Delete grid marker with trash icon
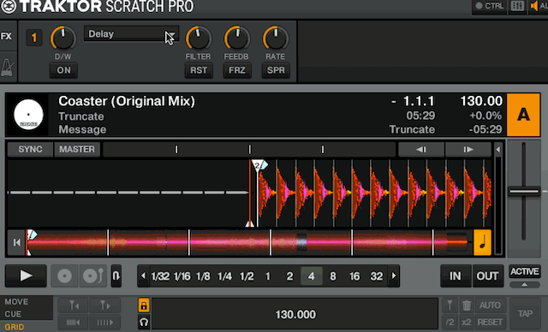 coord(467,305)
